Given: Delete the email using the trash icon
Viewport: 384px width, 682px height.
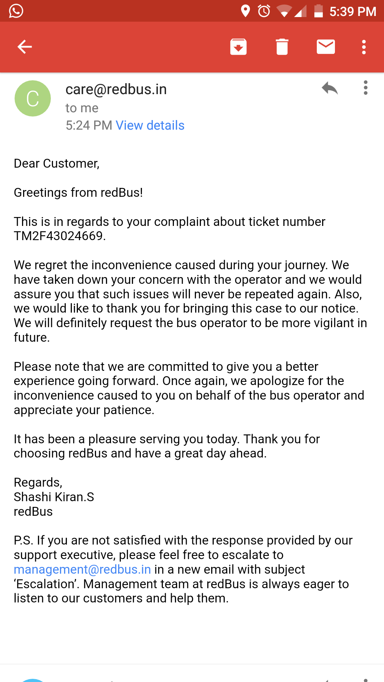Looking at the screenshot, I should [282, 47].
